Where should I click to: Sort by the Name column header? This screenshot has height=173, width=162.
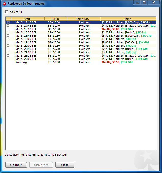[x=128, y=19]
